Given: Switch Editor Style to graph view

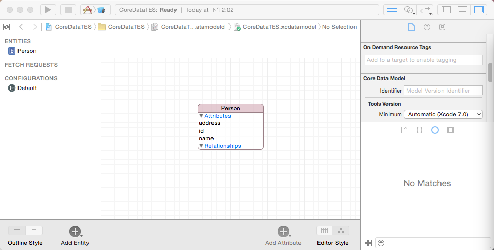Looking at the screenshot, I should [x=341, y=230].
